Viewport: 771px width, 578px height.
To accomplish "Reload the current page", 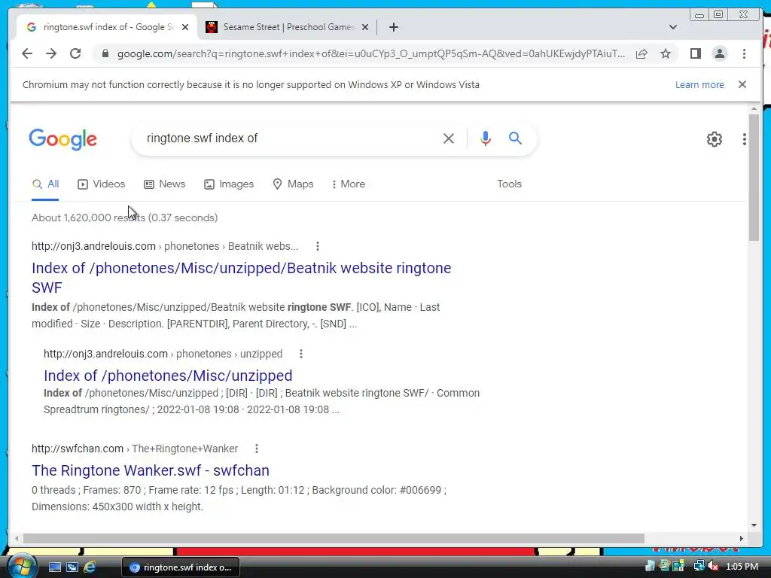I will point(75,53).
